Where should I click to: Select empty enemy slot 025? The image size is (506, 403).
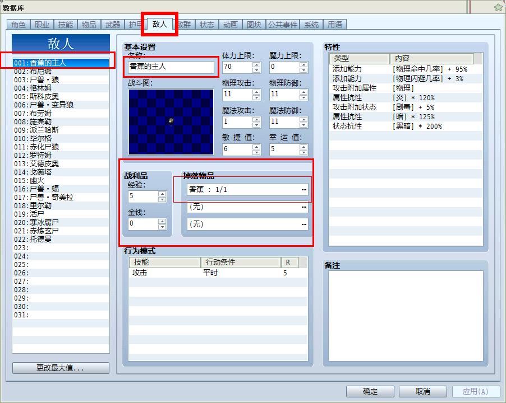pos(61,264)
